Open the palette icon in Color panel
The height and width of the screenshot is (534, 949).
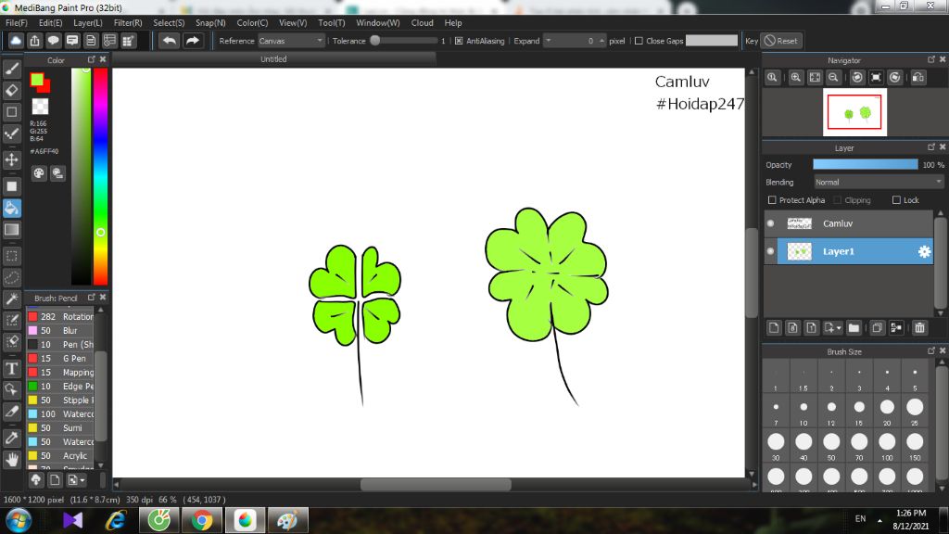click(x=39, y=173)
